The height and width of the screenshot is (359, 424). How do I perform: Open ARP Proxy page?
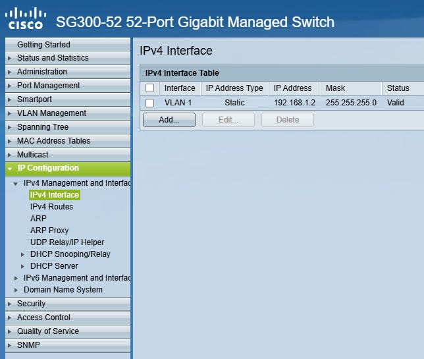coord(49,231)
